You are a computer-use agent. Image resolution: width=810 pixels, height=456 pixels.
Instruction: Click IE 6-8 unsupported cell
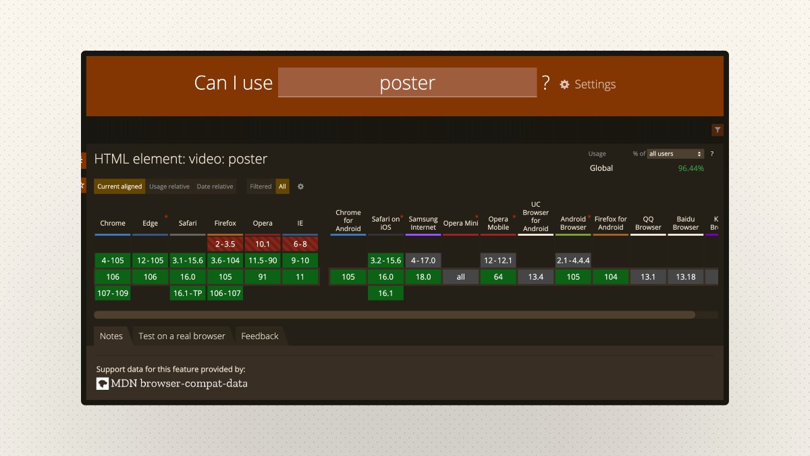coord(300,244)
